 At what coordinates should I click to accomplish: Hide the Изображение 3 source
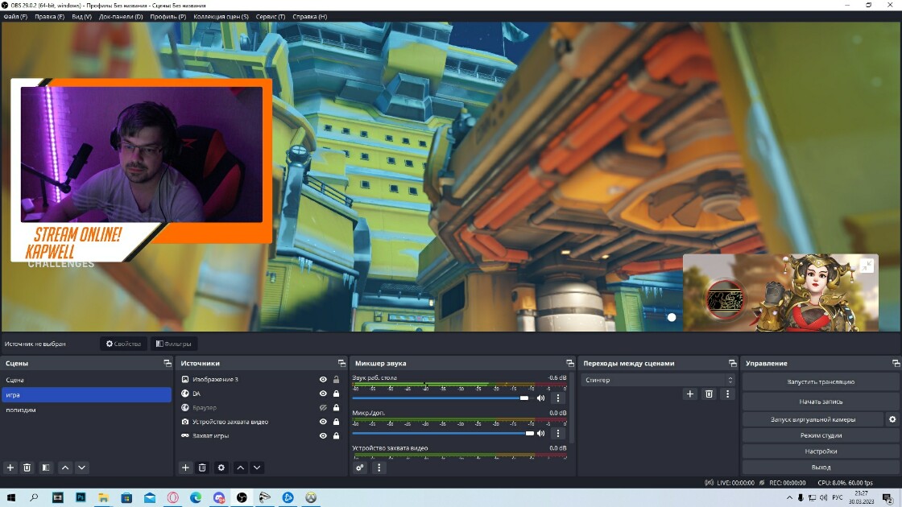click(x=323, y=379)
